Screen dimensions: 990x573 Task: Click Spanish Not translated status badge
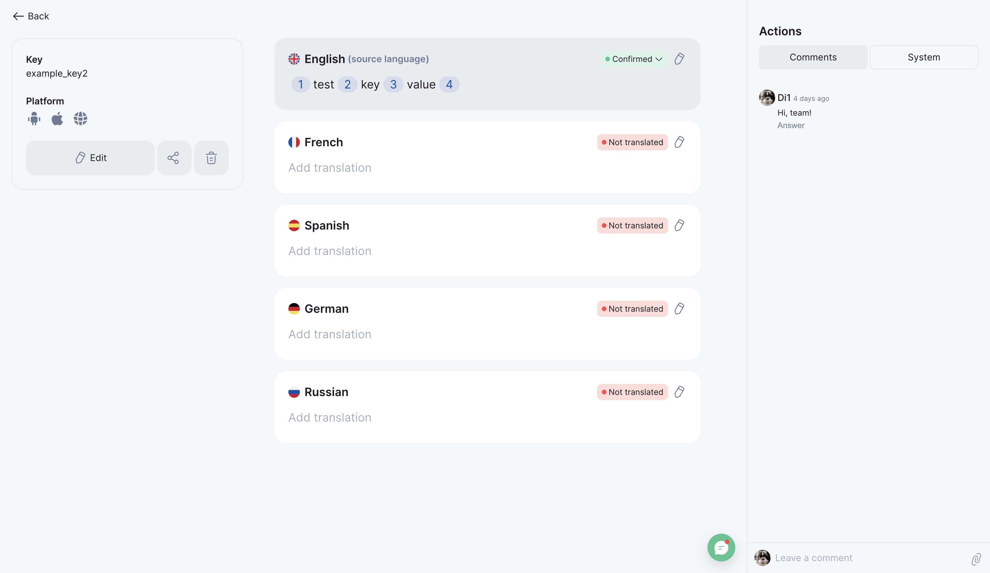pos(632,226)
